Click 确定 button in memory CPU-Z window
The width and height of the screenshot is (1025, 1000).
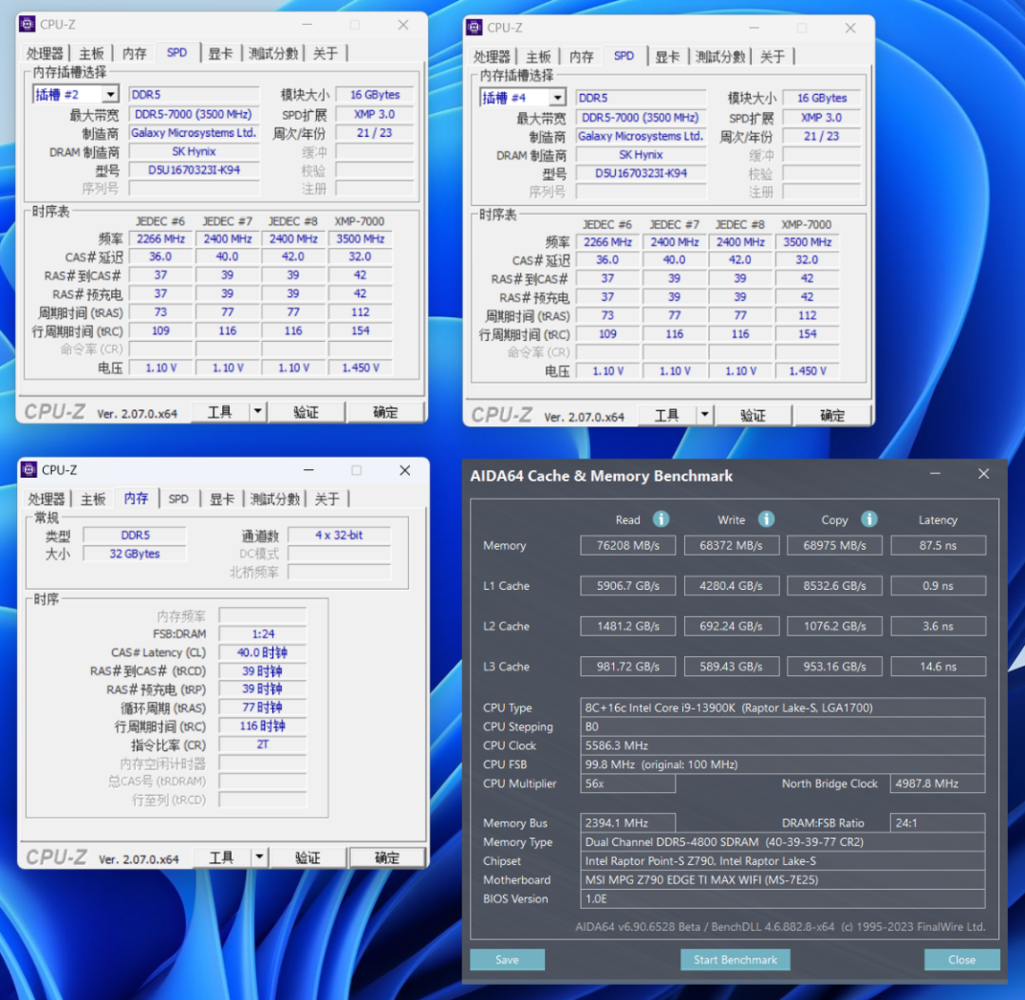pos(387,858)
